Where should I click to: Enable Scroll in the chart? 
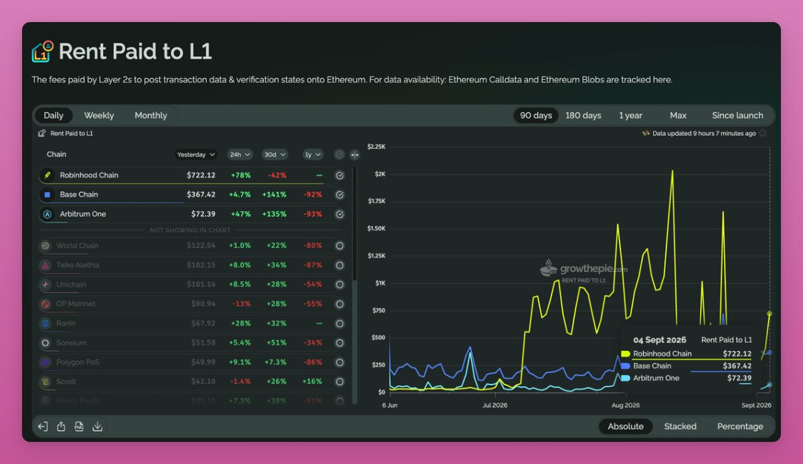(340, 381)
